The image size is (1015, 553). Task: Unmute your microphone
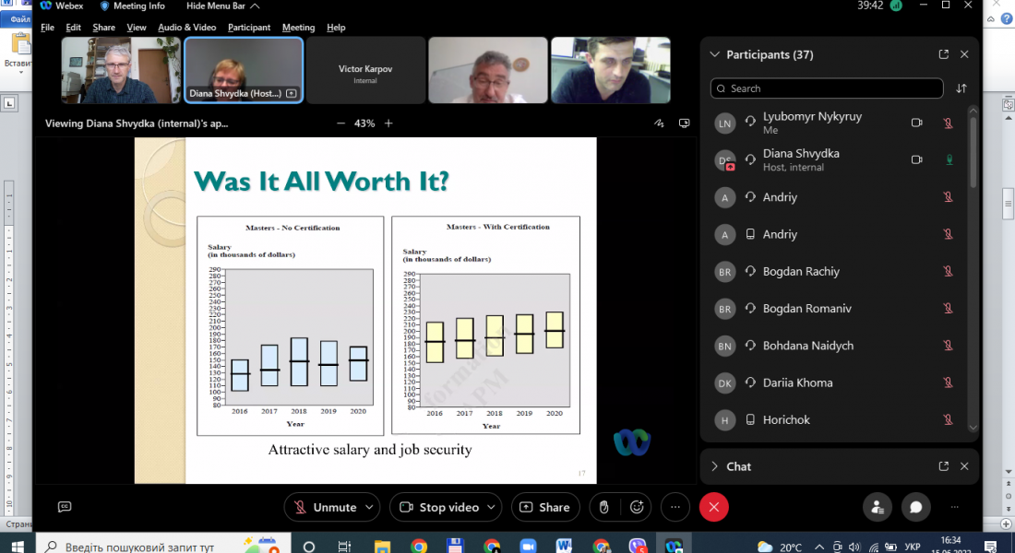[x=324, y=507]
